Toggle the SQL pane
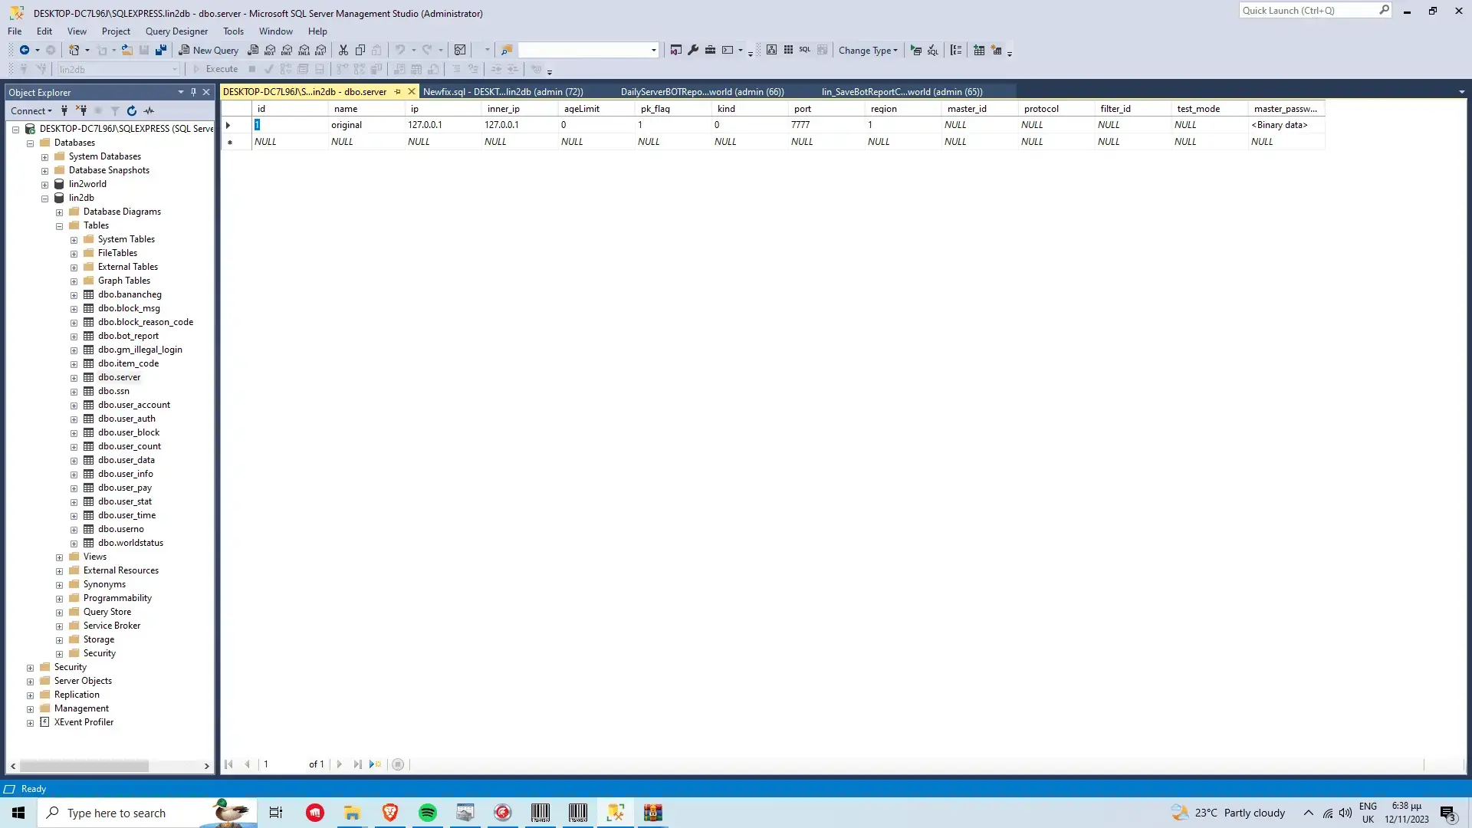This screenshot has height=828, width=1472. tap(805, 50)
